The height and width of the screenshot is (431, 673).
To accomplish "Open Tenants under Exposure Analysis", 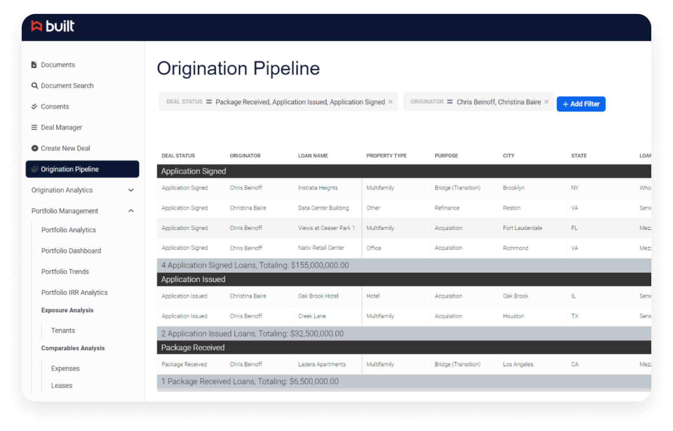I will click(63, 330).
